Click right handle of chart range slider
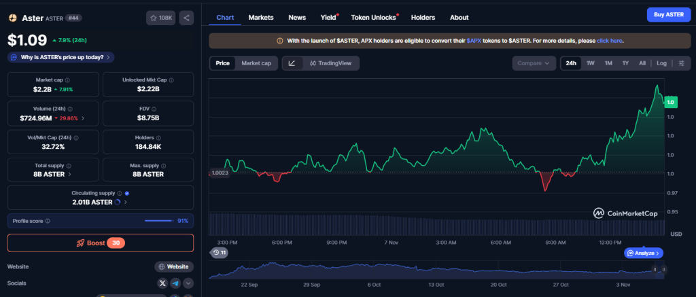 [x=663, y=269]
